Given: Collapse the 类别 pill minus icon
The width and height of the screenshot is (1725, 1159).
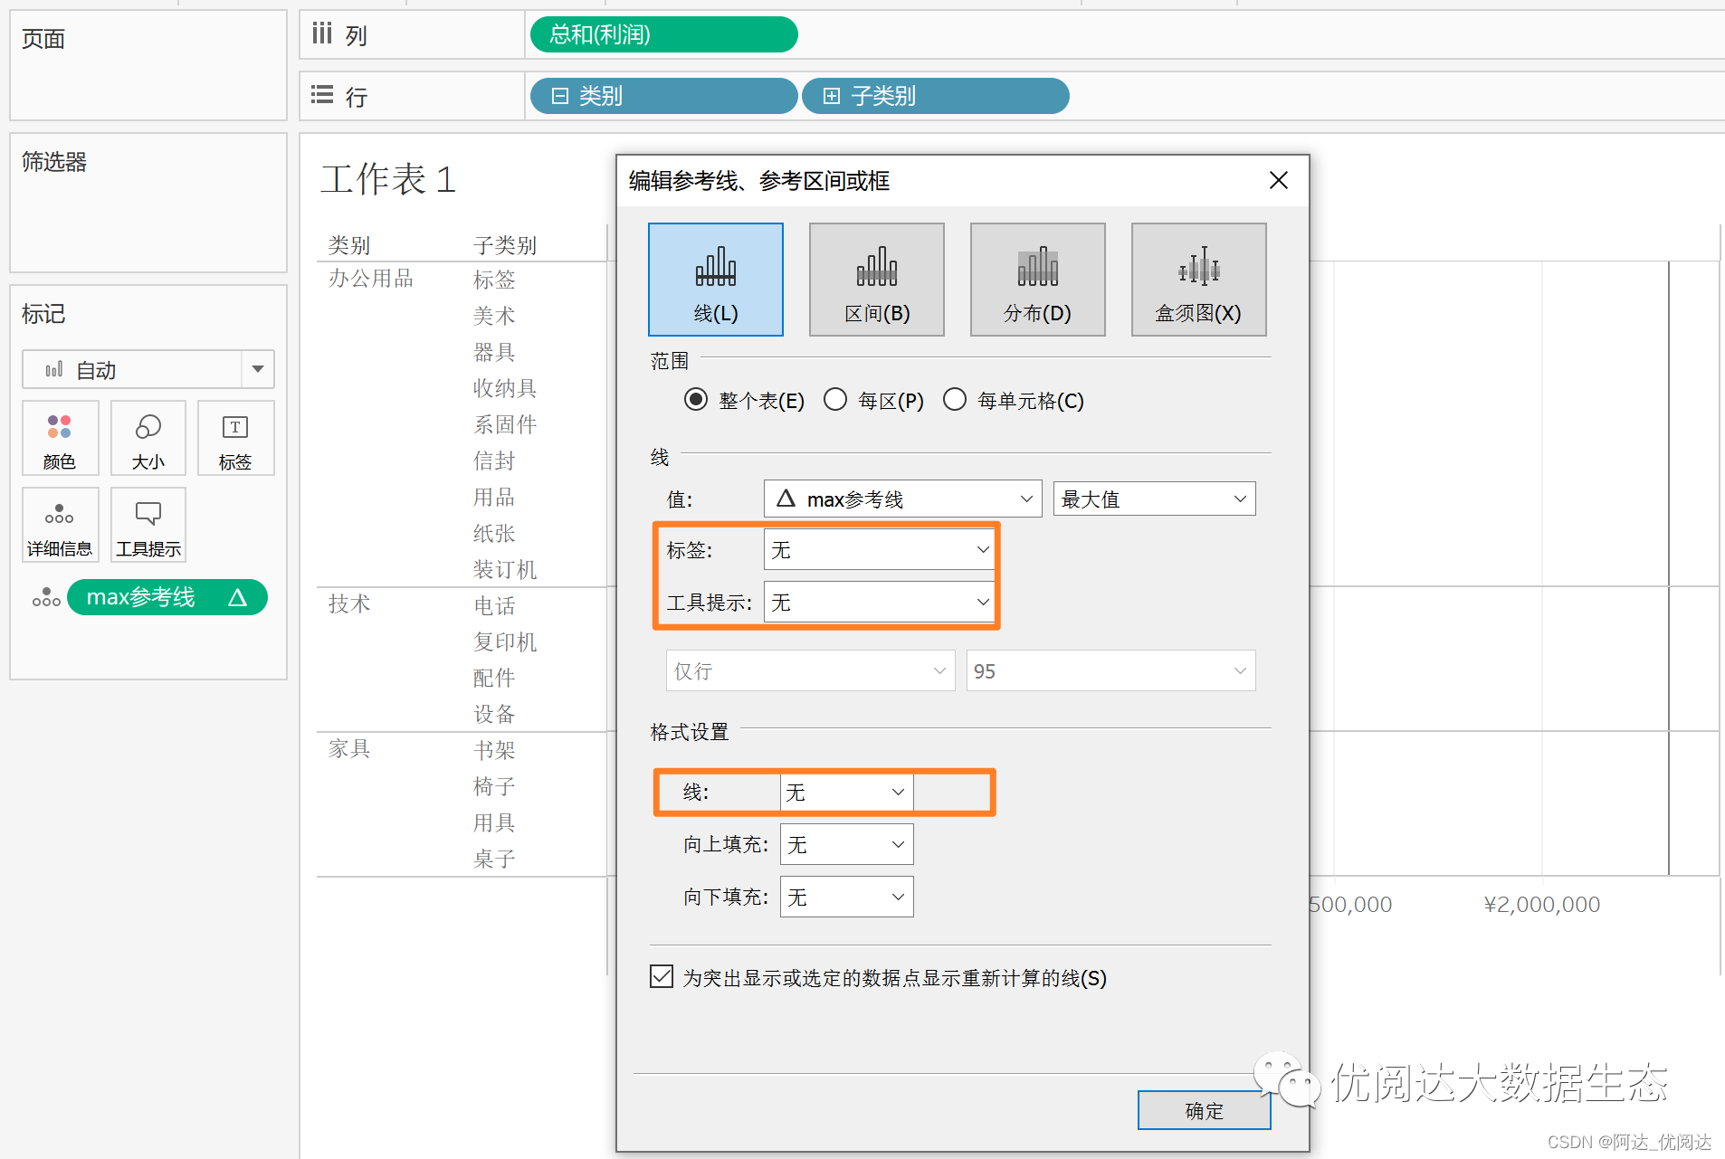Looking at the screenshot, I should point(560,96).
